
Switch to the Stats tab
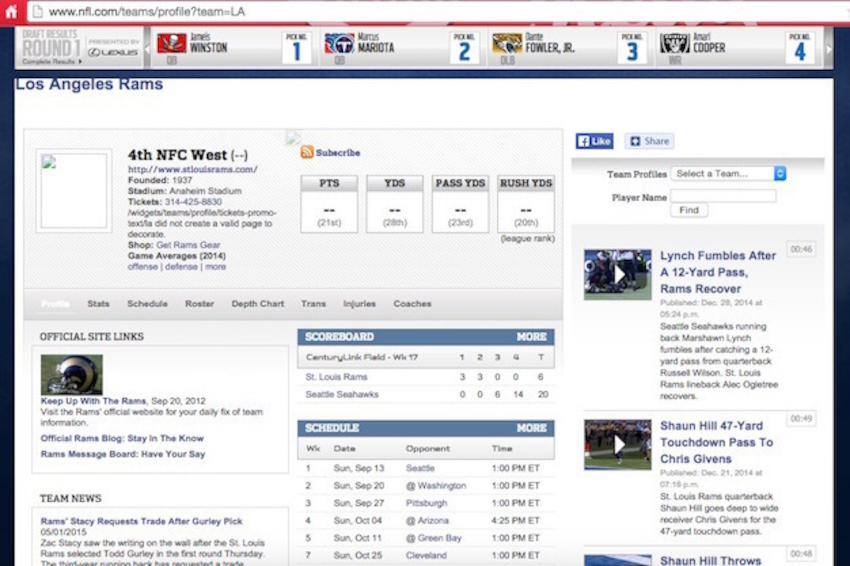tap(98, 303)
